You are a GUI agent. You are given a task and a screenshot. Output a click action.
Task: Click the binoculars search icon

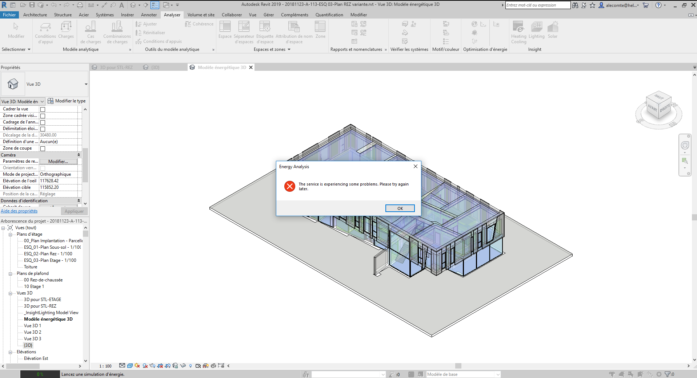[575, 5]
